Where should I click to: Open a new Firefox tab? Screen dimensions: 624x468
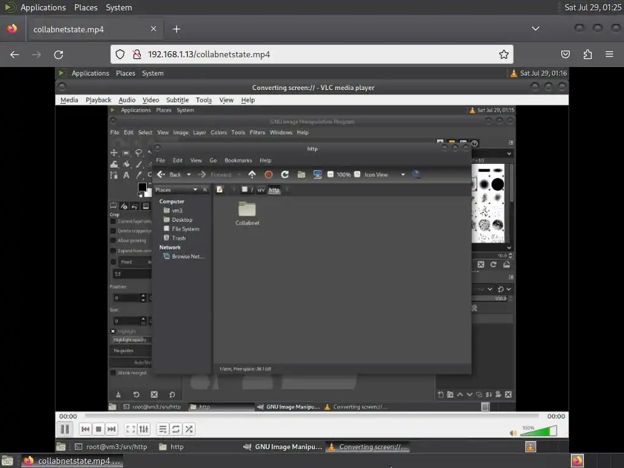click(x=176, y=29)
